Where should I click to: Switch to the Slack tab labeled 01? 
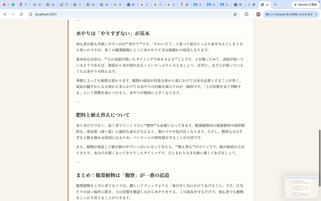click(64, 5)
